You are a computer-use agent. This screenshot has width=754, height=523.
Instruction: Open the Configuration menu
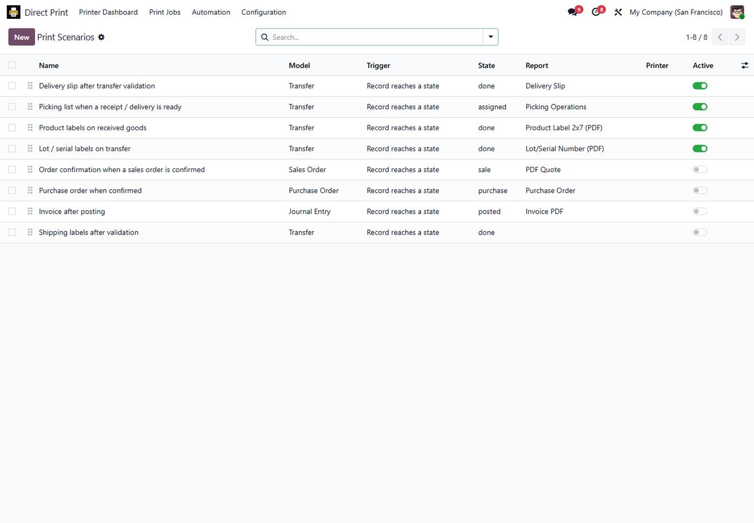(263, 12)
